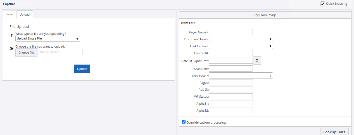Image resolution: width=354 pixels, height=135 pixels.
Task: Click the Date Of Signature input field
Action: pos(231,61)
